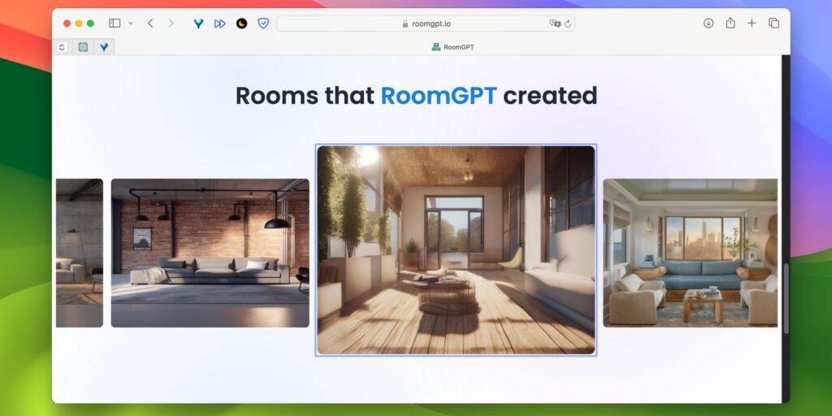Focus the roomgpt.io address bar

point(426,24)
